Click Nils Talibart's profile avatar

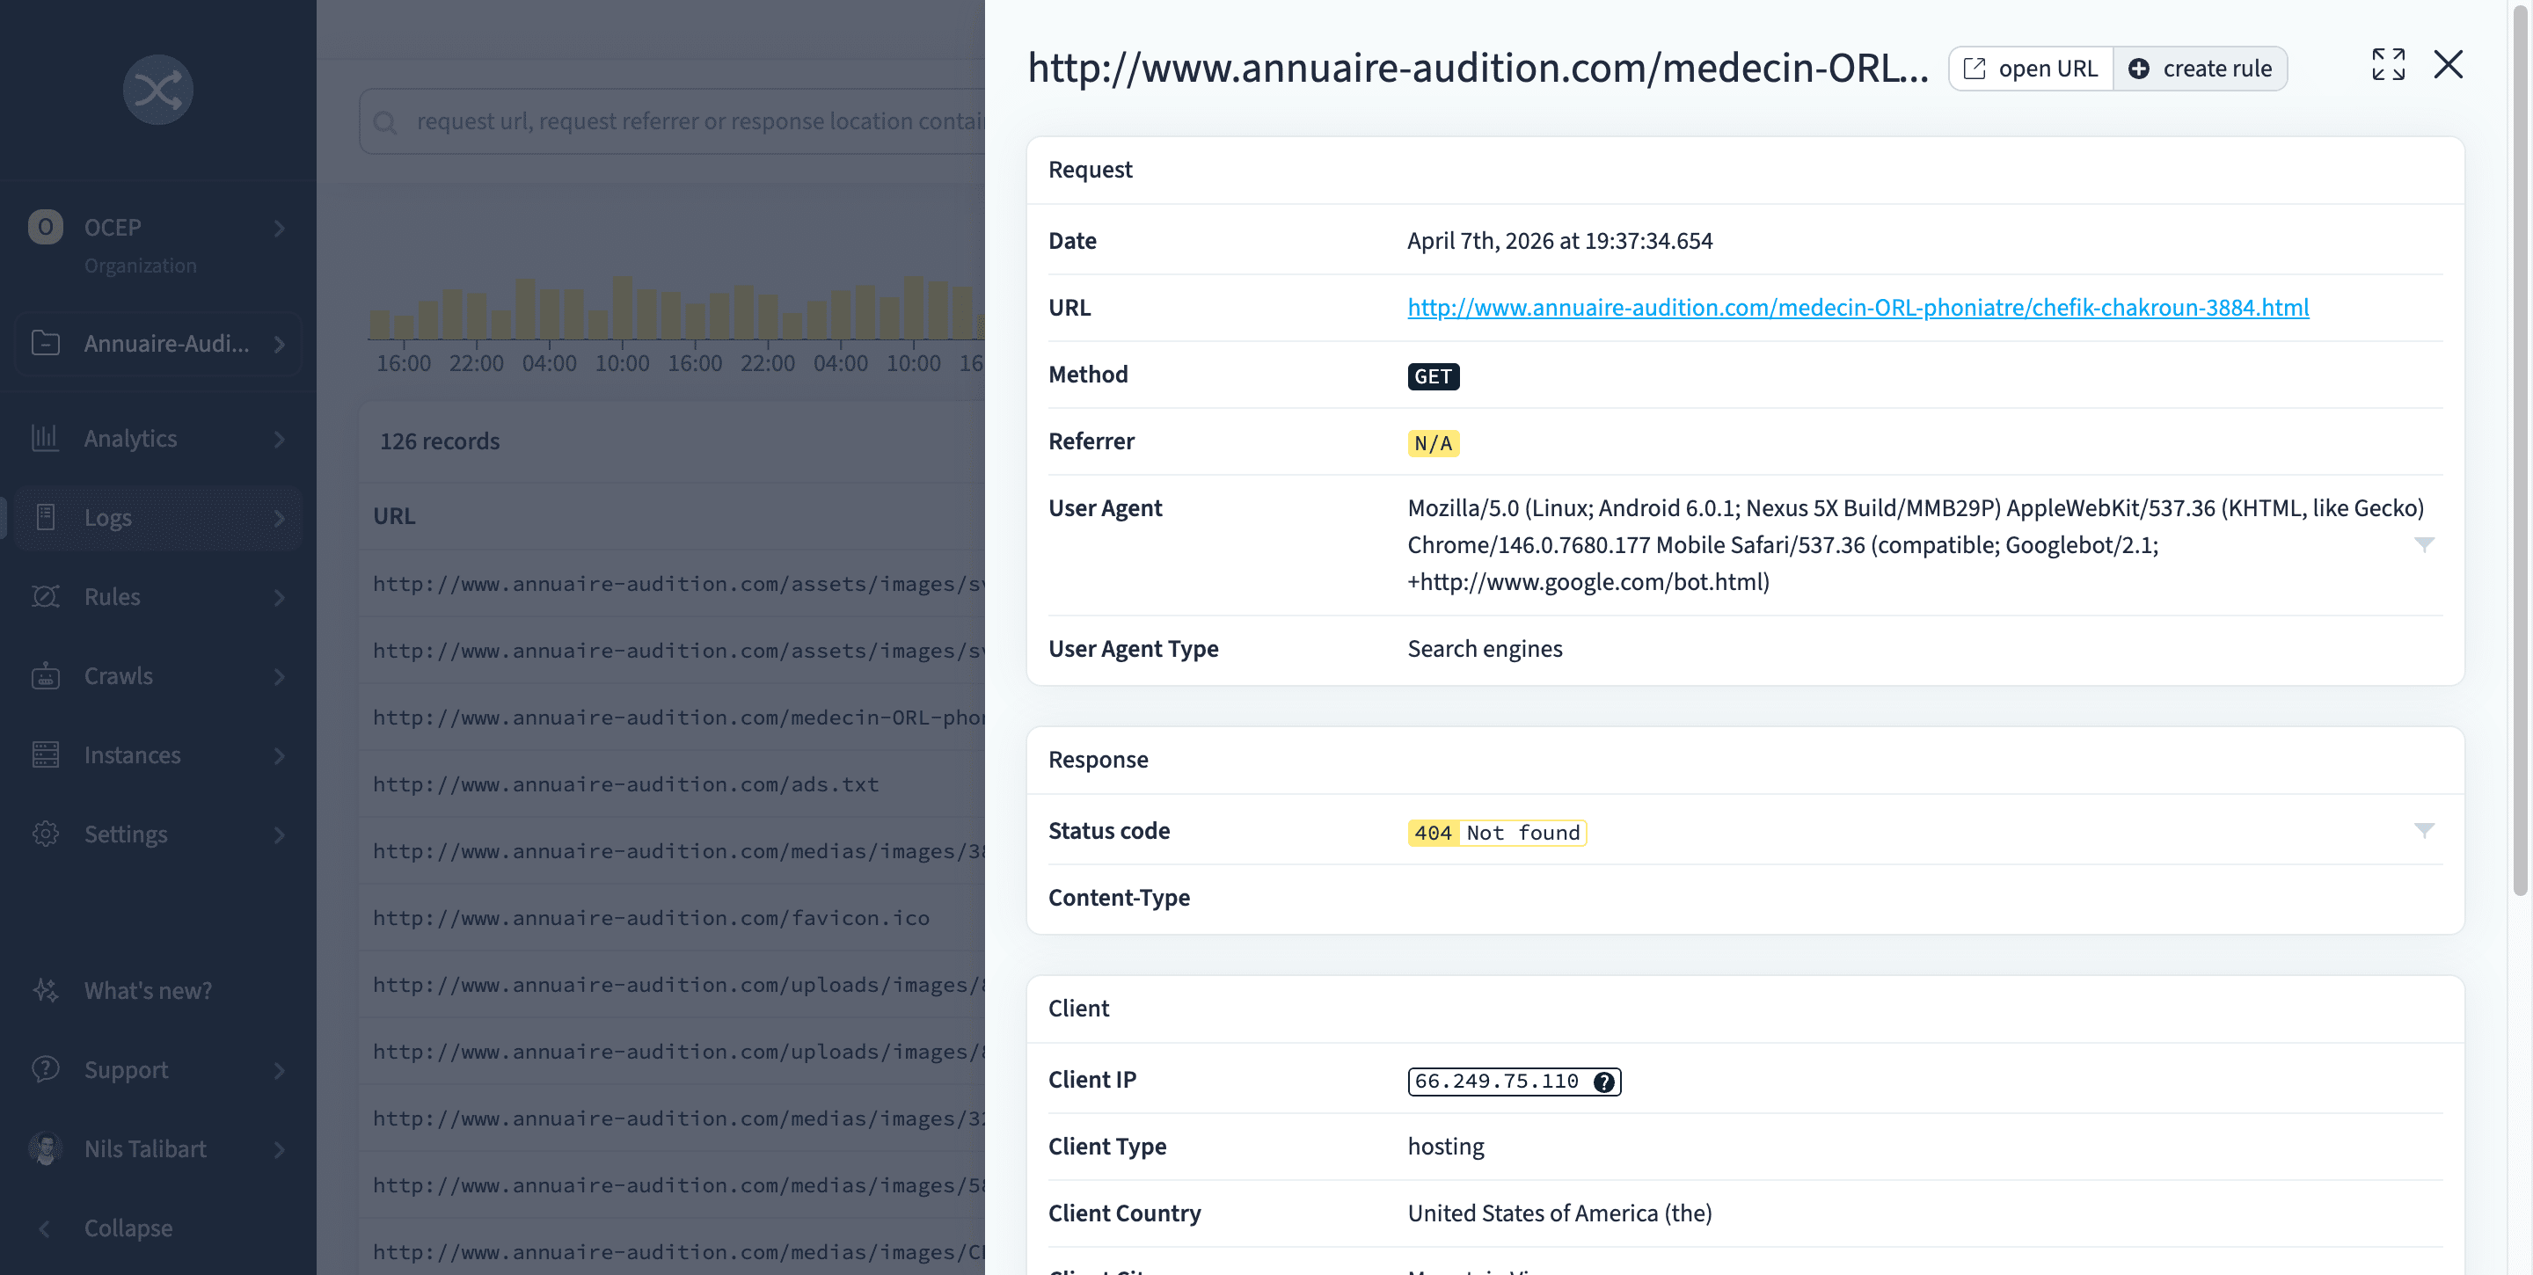[x=45, y=1148]
